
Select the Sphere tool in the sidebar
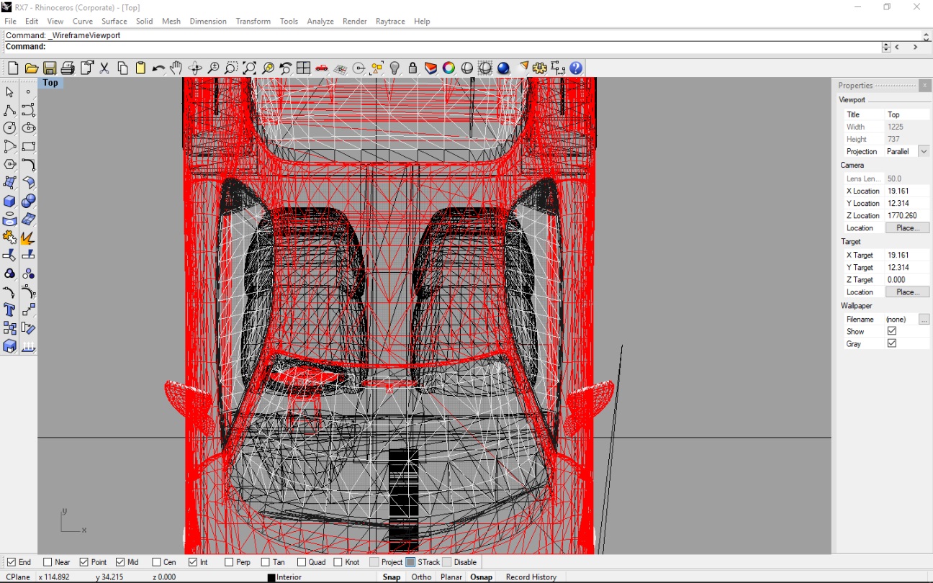[28, 201]
